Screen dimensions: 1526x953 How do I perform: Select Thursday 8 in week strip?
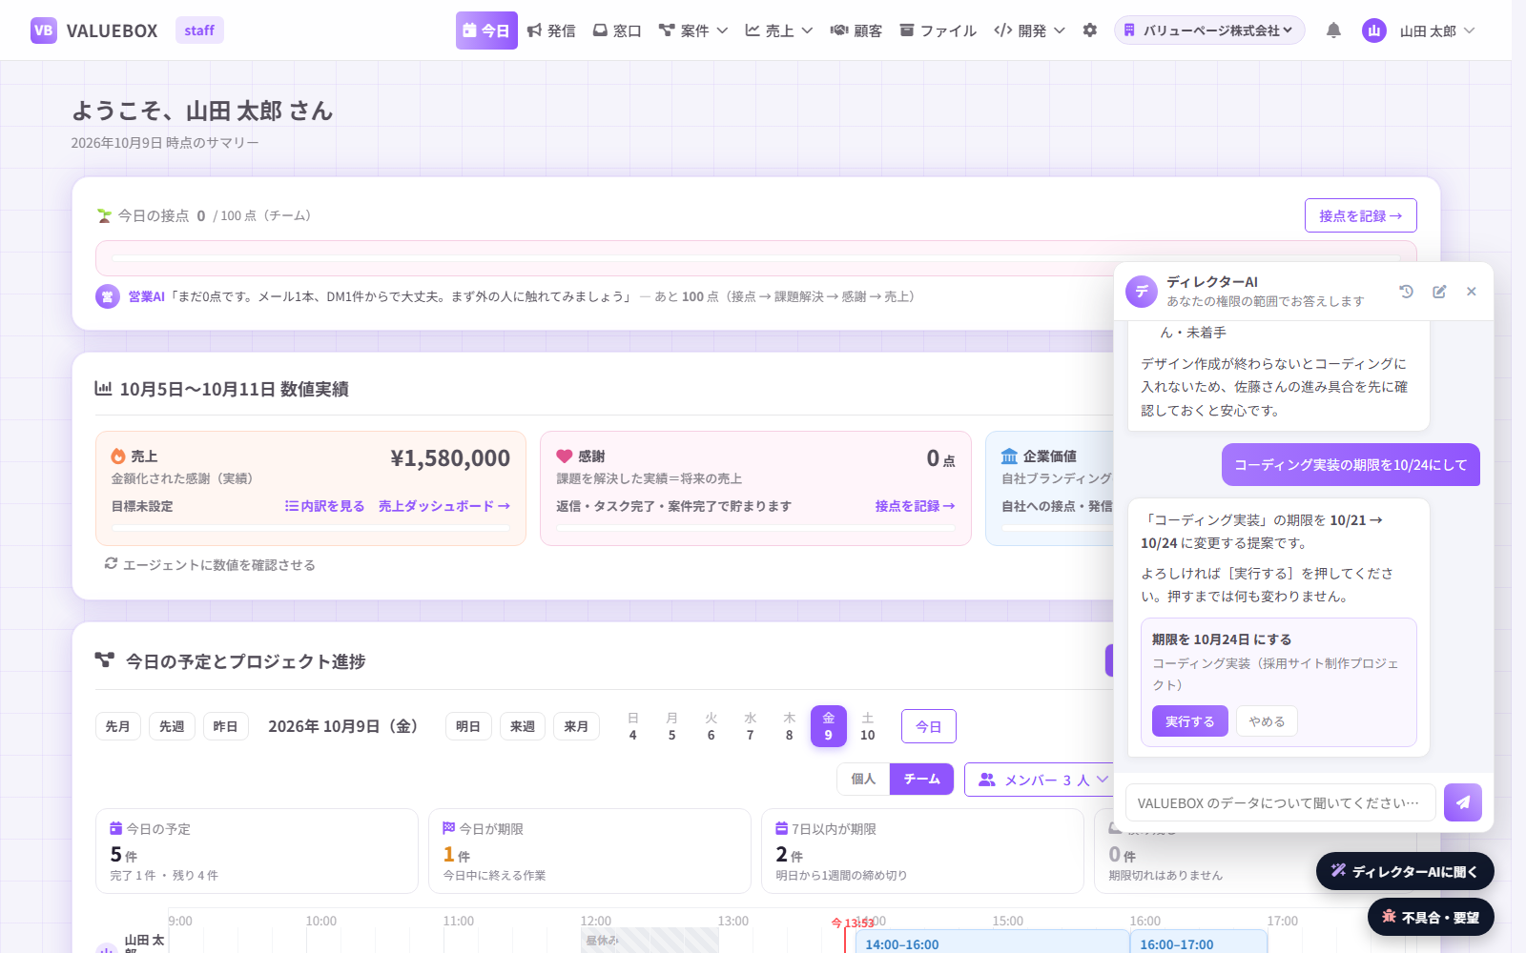tap(789, 726)
